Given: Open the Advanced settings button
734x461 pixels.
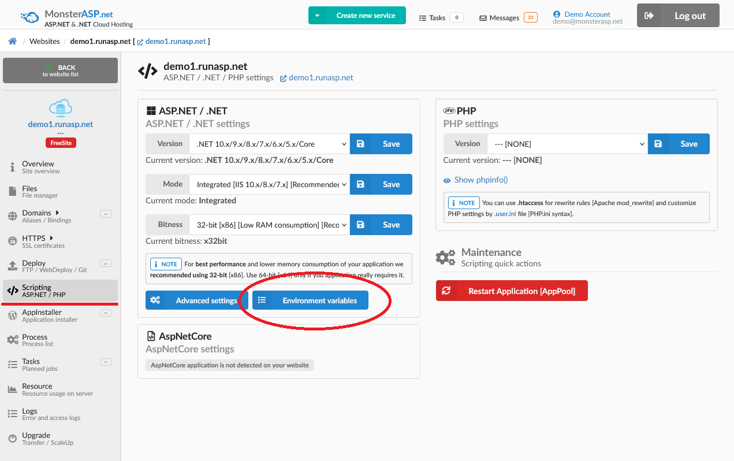Looking at the screenshot, I should pos(196,300).
